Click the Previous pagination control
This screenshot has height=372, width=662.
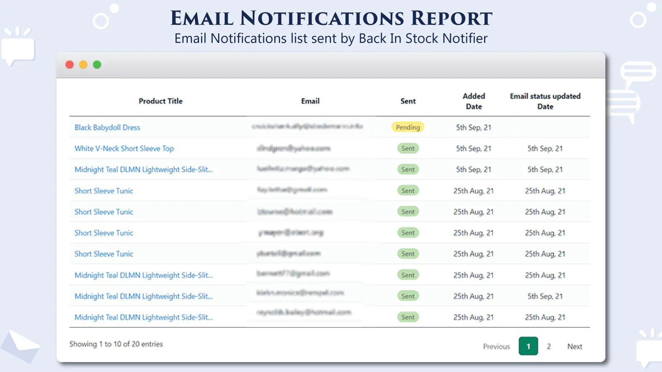coord(496,346)
